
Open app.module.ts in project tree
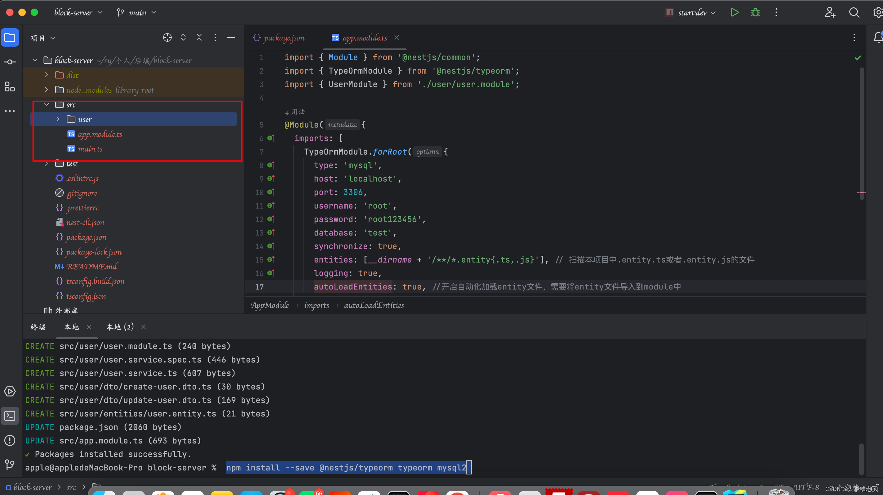pyautogui.click(x=100, y=134)
